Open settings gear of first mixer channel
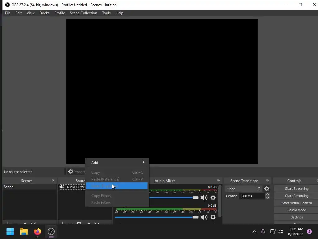 (213, 198)
